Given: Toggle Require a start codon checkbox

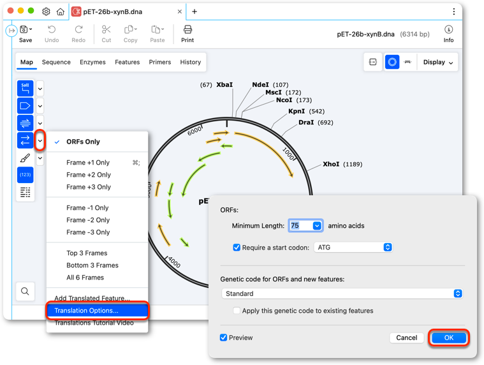Looking at the screenshot, I should point(237,248).
